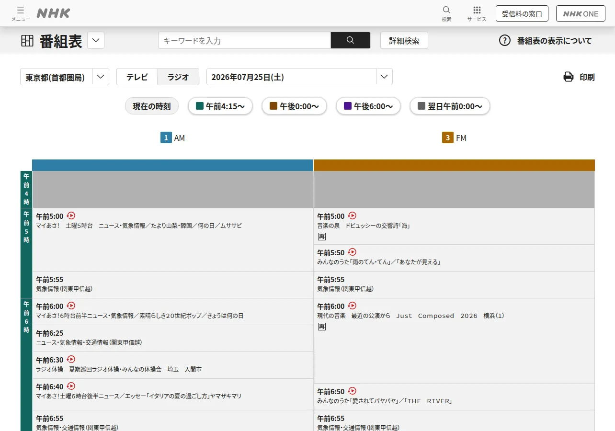Click the AM channel 1 badge
The width and height of the screenshot is (615, 431).
(x=166, y=138)
